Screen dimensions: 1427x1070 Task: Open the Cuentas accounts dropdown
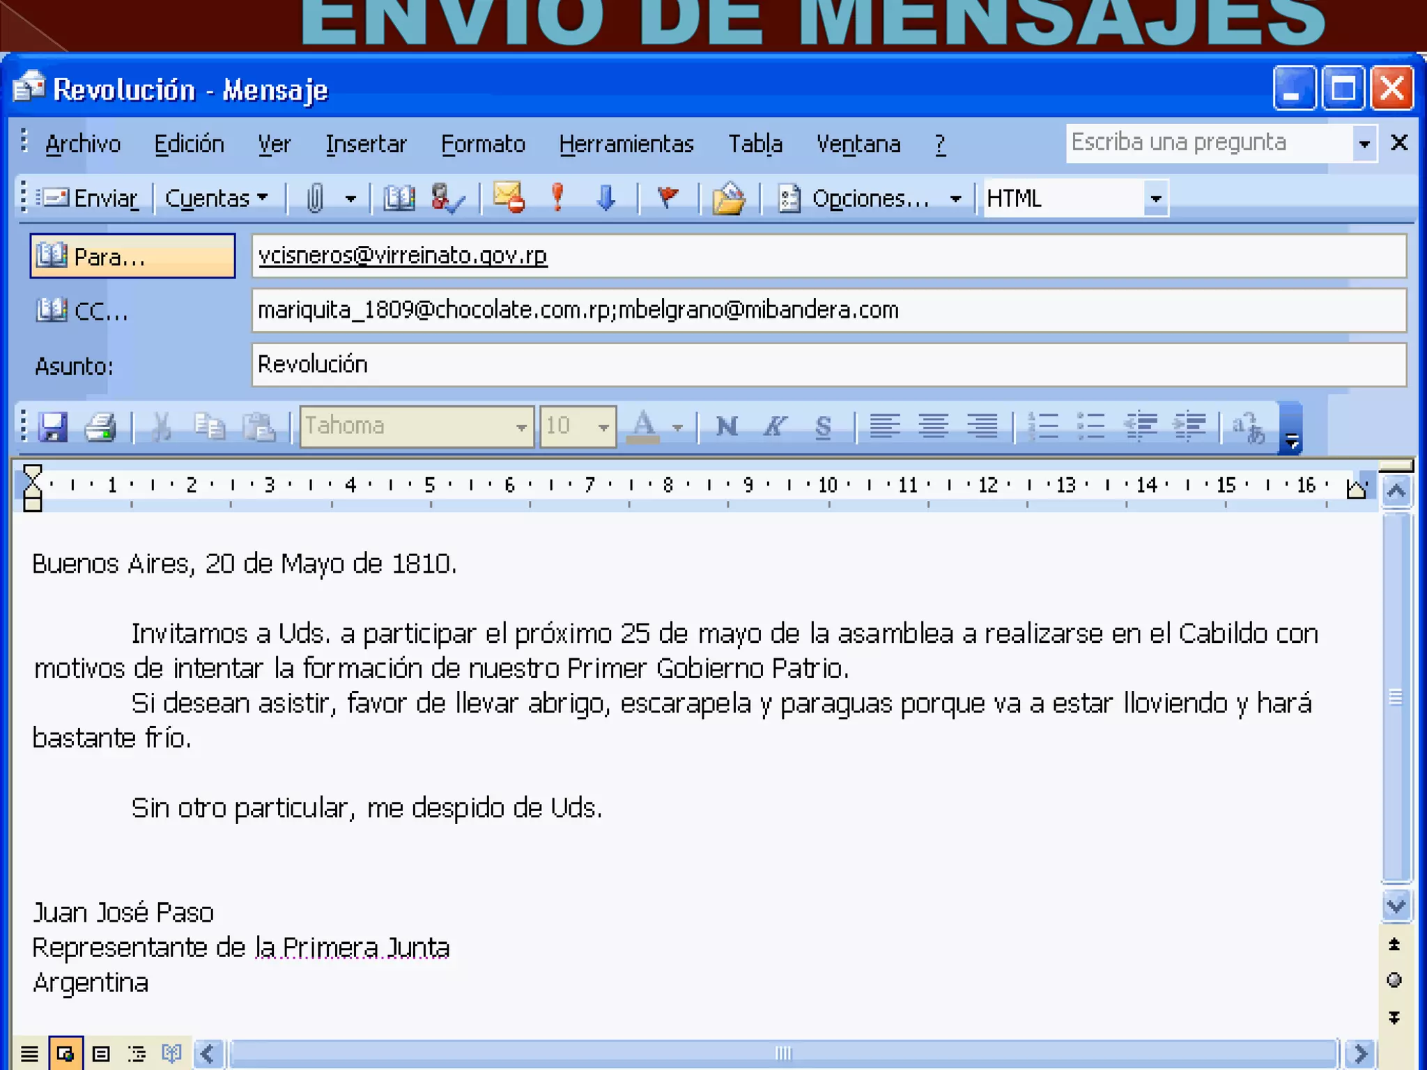tap(216, 199)
